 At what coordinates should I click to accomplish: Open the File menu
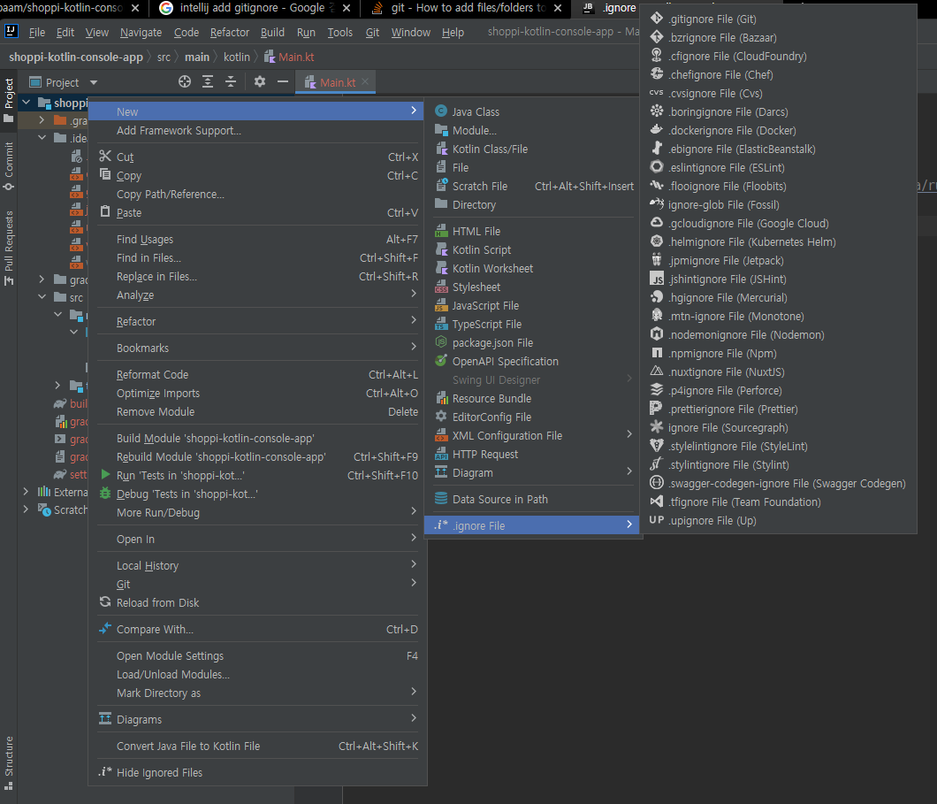tap(36, 32)
